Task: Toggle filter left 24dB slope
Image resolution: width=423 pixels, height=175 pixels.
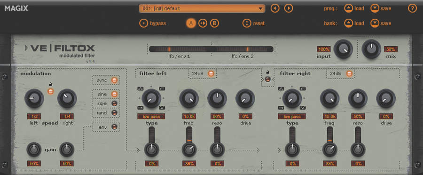Action: (x=211, y=73)
